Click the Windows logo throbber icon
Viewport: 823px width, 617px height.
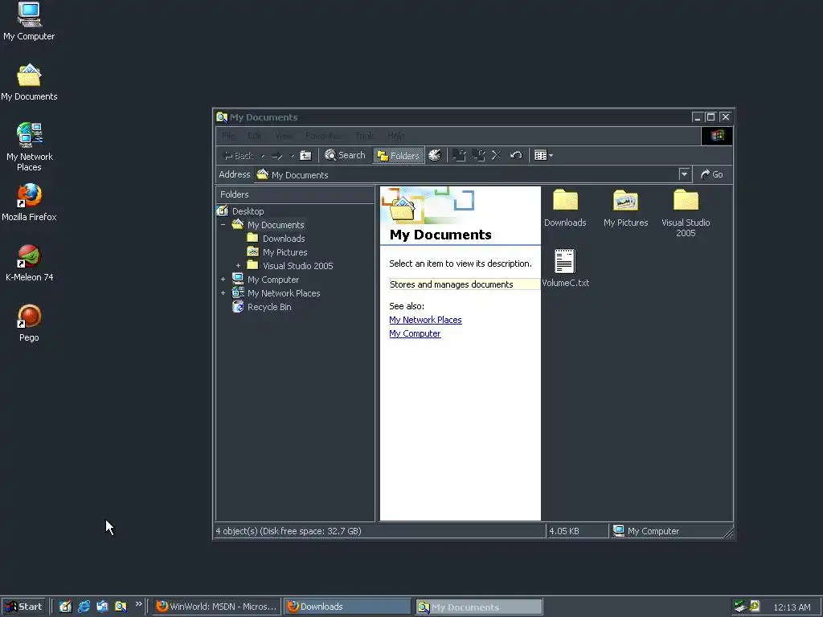[717, 136]
